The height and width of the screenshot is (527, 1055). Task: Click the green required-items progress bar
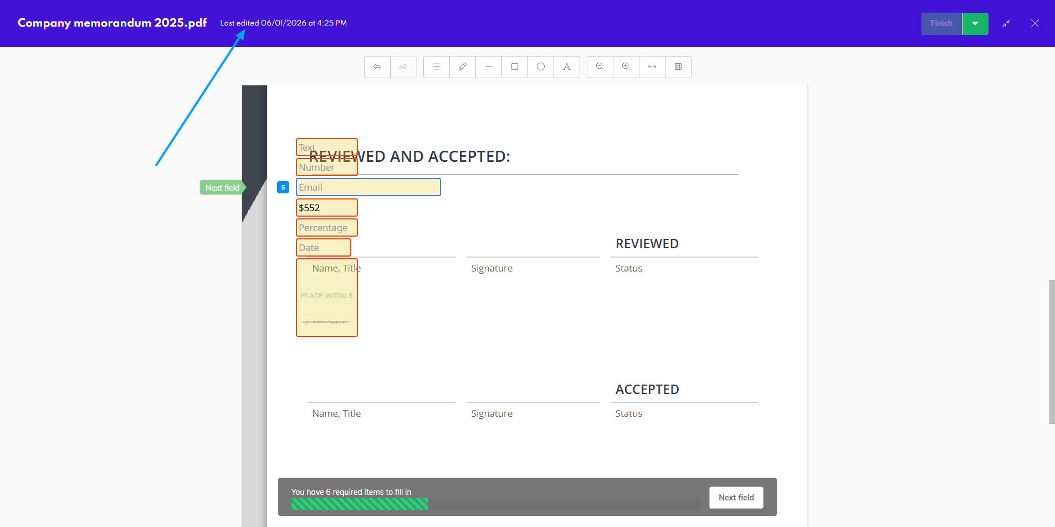tap(359, 504)
